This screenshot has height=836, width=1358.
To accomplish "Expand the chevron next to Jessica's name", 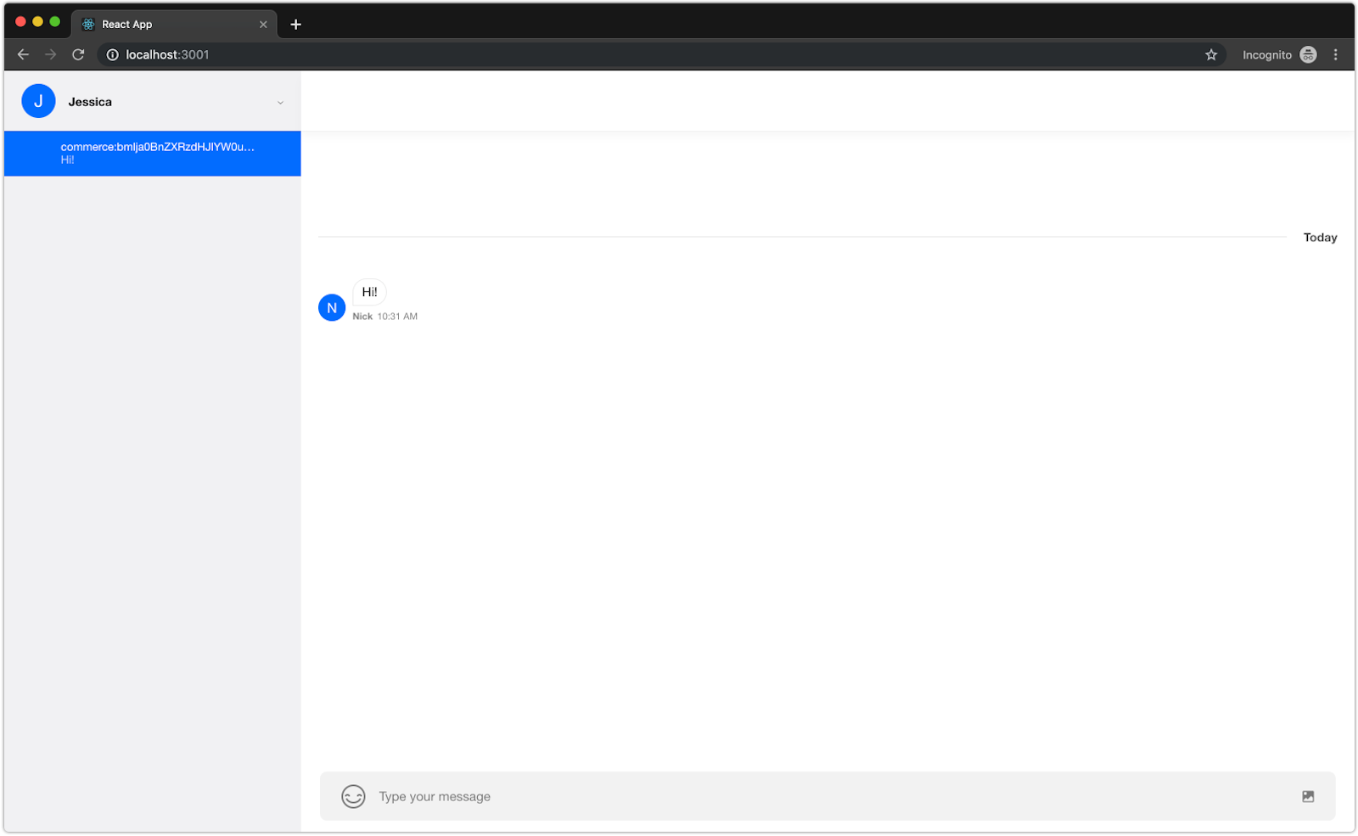I will 280,102.
